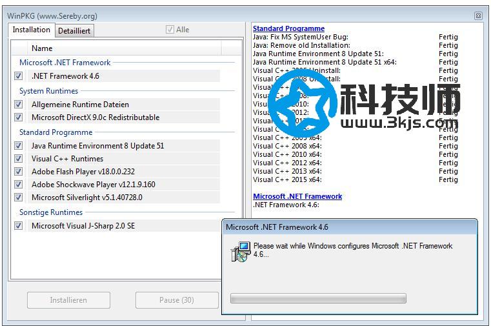Toggle the Adobe Flash Player v18.0.0.232 checkbox
Viewport: 491px width, 326px height.
[x=19, y=171]
